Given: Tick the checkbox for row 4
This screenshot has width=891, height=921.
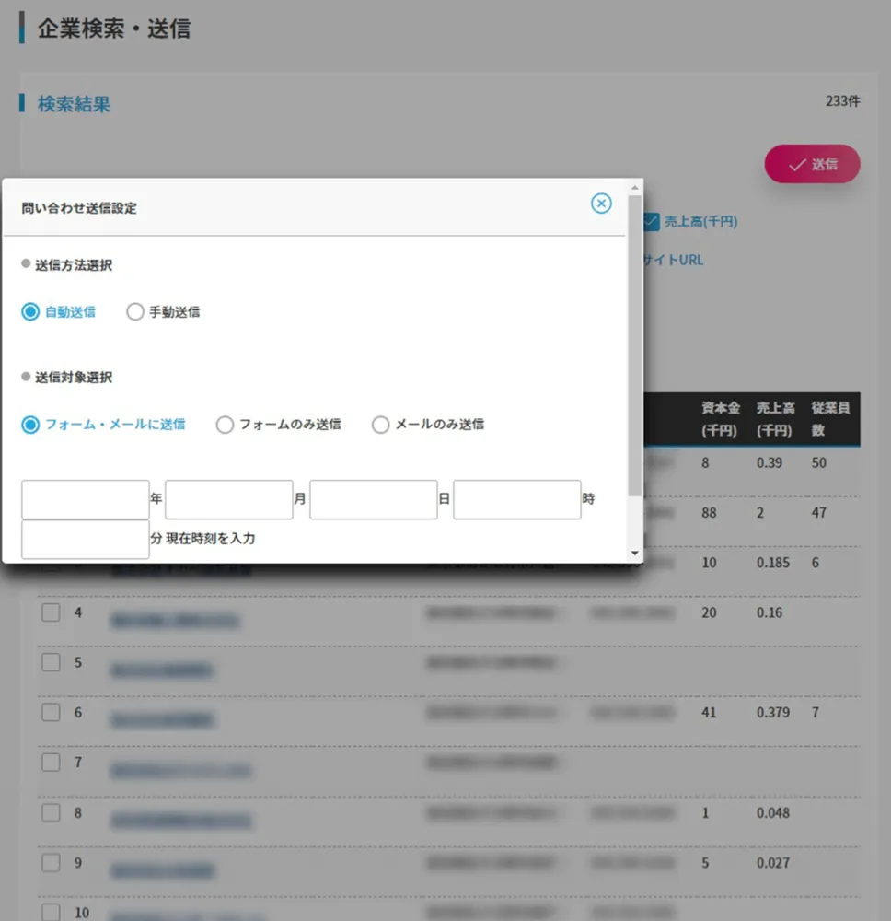Looking at the screenshot, I should click(x=51, y=612).
